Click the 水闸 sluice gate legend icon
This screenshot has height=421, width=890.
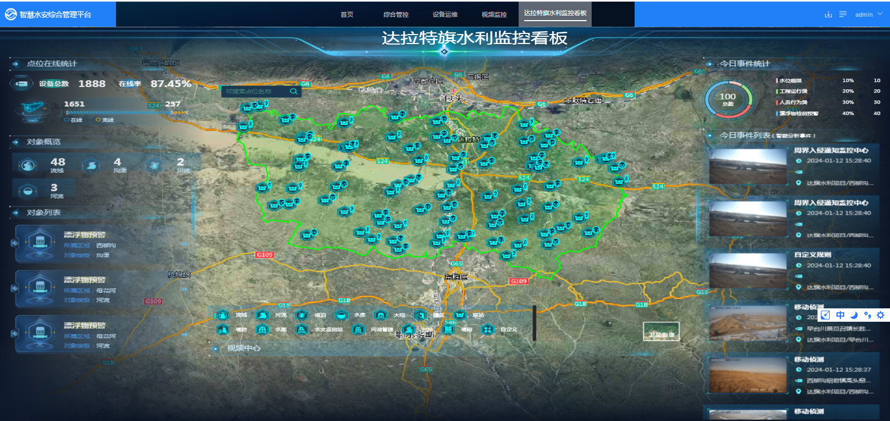click(x=262, y=330)
